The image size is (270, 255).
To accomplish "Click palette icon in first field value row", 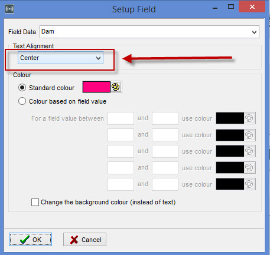I will (x=249, y=118).
